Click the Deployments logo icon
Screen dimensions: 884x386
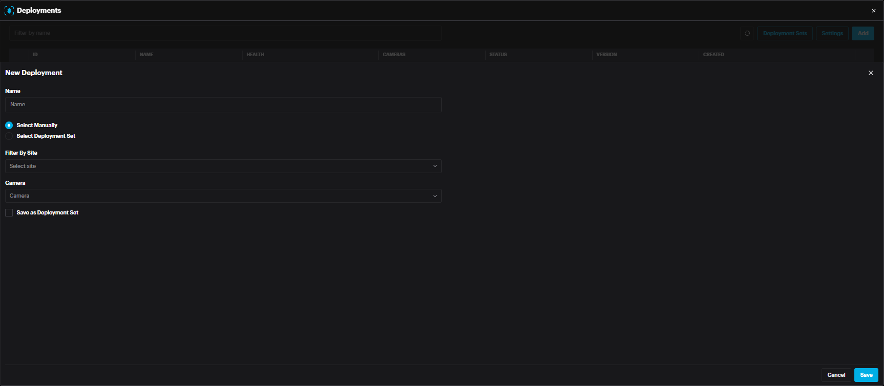point(9,11)
